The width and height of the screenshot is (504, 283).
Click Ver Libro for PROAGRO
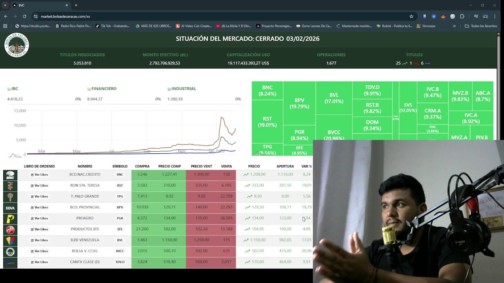[39, 218]
